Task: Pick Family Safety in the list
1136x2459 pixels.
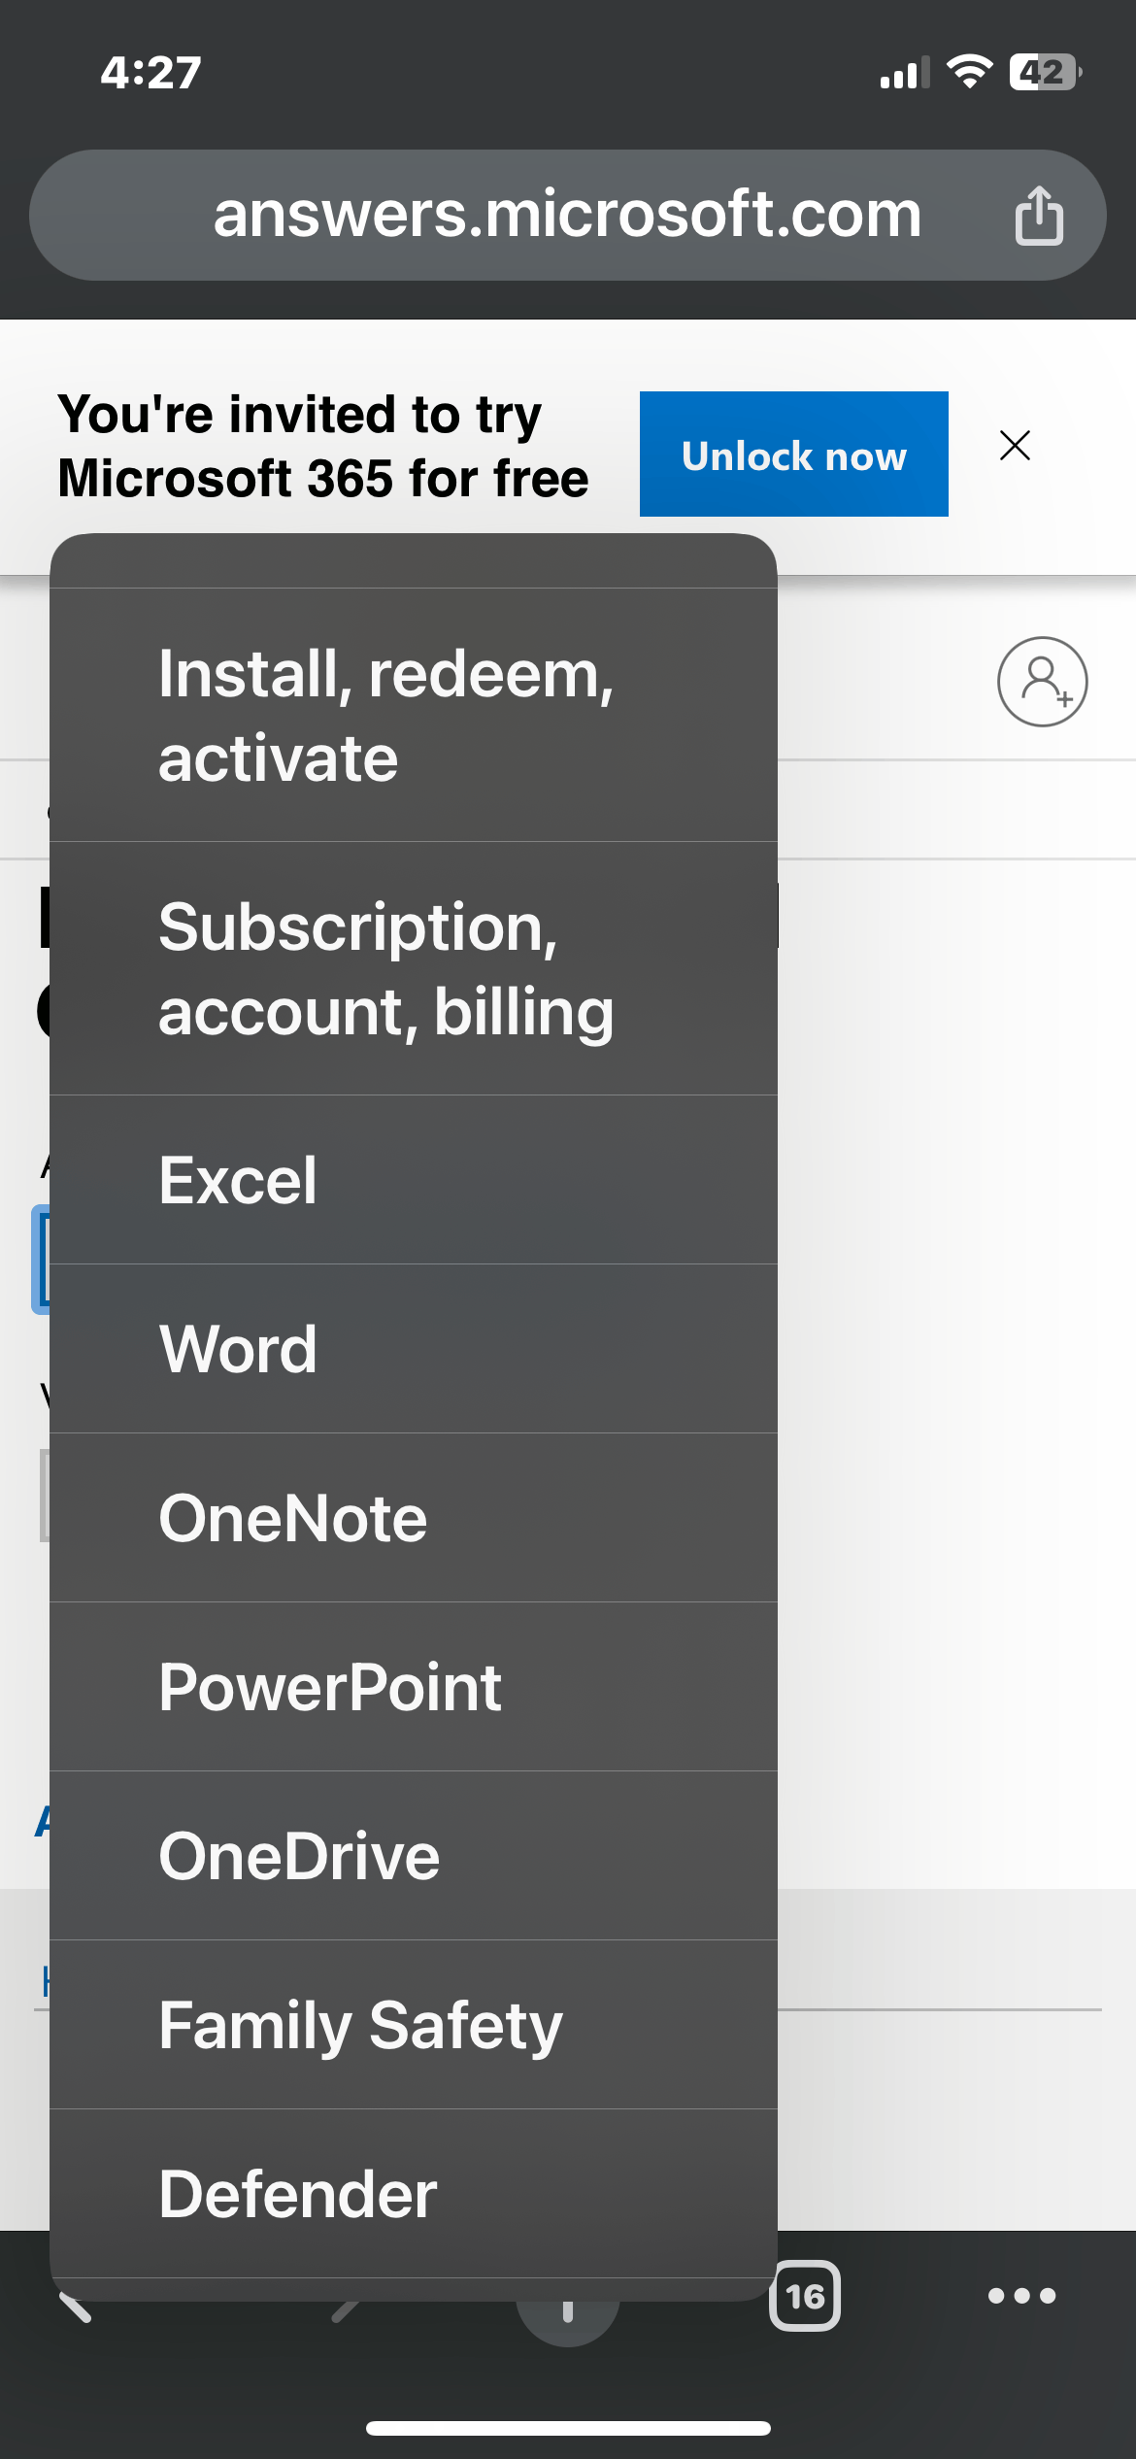Action: pyautogui.click(x=414, y=2025)
